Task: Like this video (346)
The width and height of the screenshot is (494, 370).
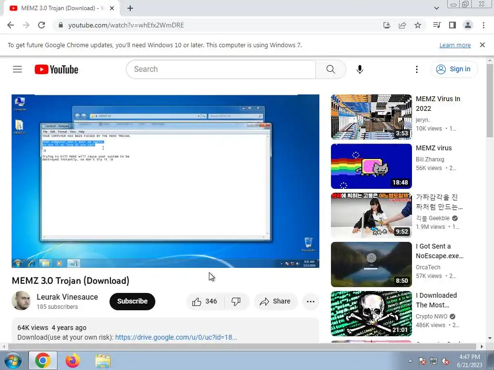Action: point(205,302)
